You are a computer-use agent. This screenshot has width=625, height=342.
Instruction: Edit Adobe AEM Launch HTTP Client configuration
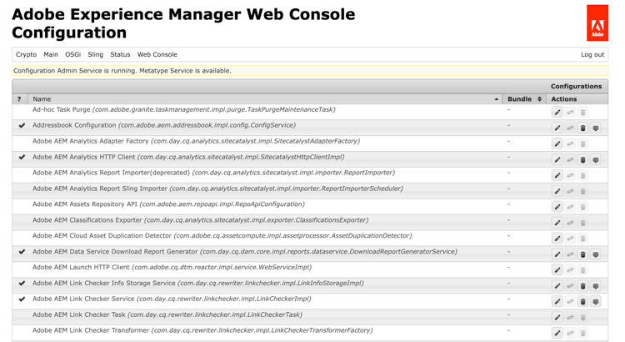click(557, 269)
